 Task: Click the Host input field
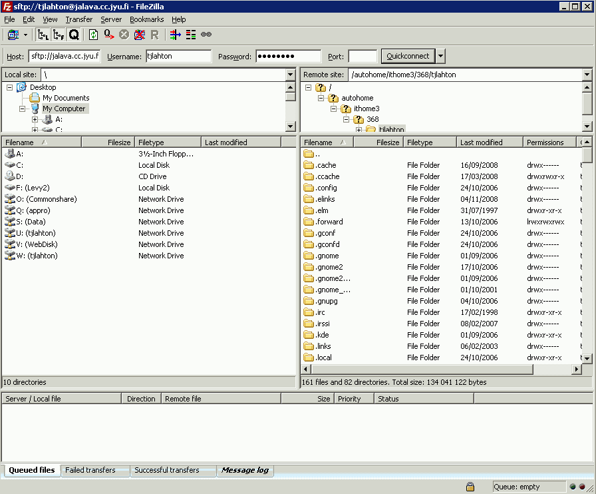65,57
